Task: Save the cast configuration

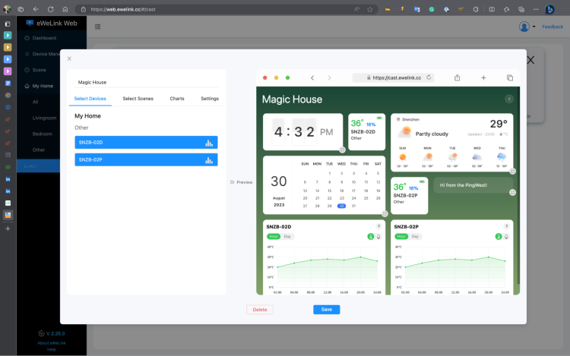Action: coord(327,310)
